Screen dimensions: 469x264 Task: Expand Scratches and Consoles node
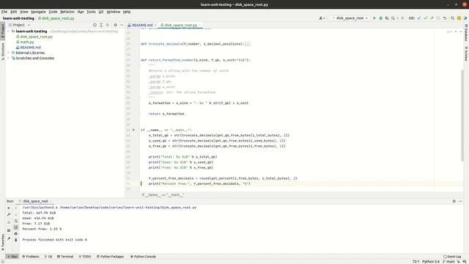[x=9, y=58]
